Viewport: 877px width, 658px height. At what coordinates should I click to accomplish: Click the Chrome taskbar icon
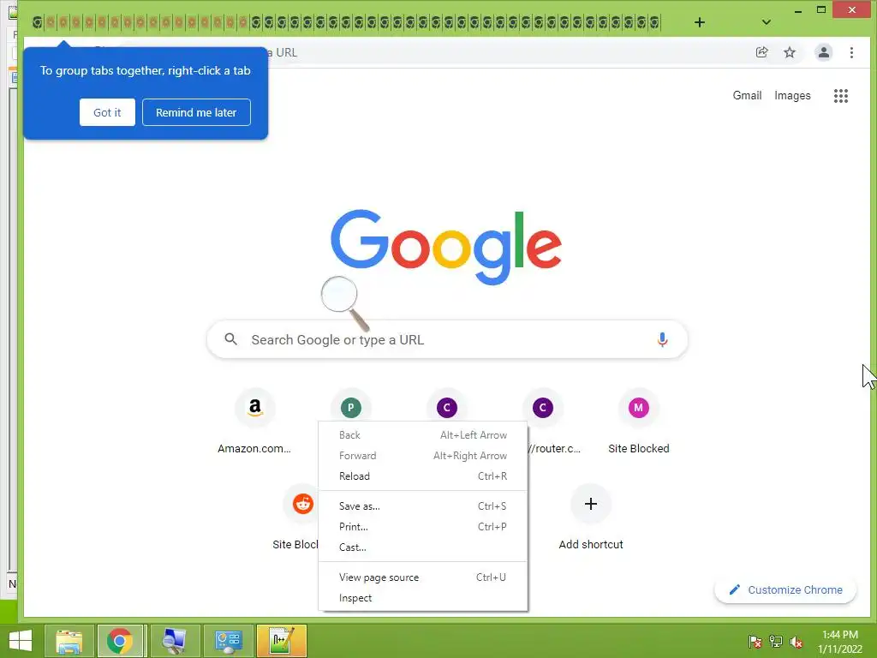coord(120,641)
